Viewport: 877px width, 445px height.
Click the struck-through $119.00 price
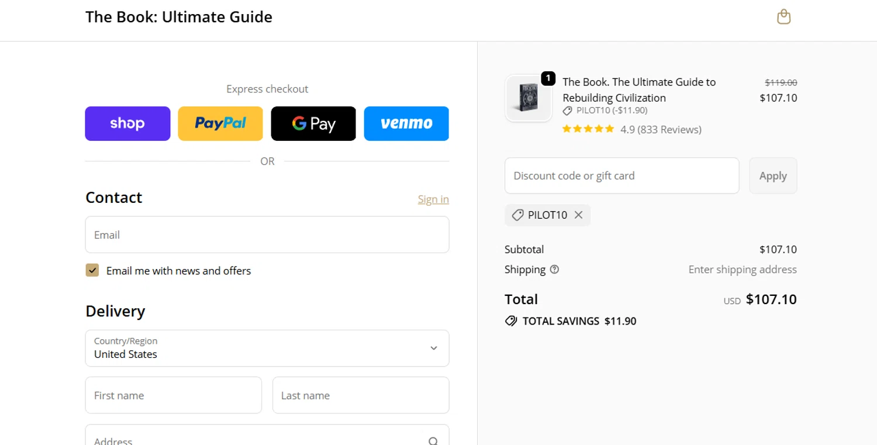tap(781, 83)
